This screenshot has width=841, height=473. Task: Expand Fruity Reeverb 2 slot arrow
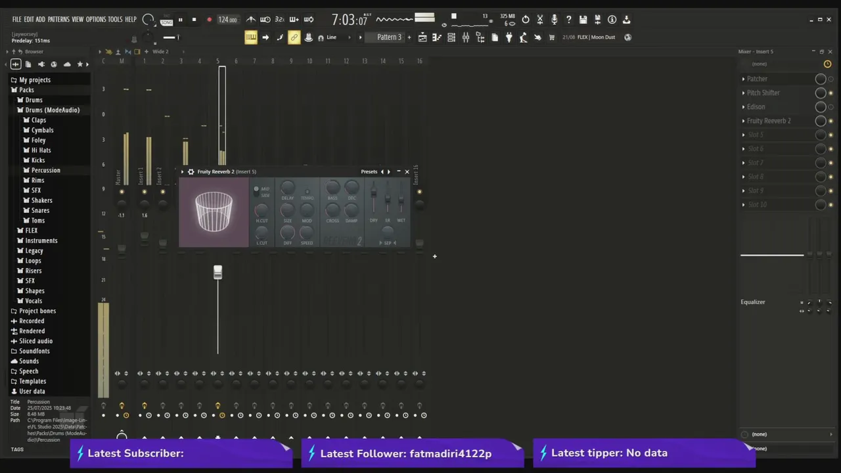coord(744,121)
